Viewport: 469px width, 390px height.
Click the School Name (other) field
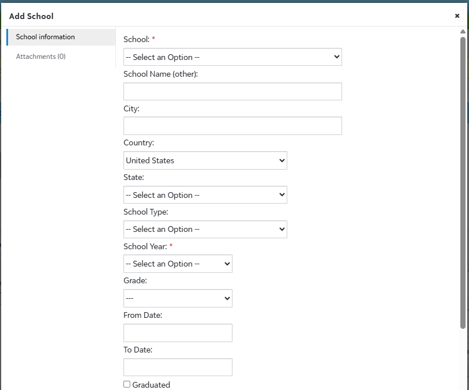(232, 92)
